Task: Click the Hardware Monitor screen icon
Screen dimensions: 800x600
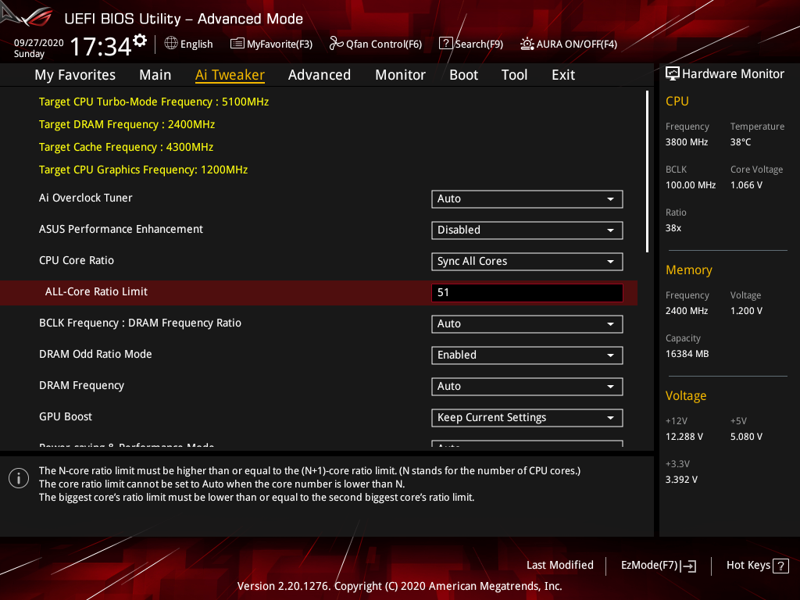Action: coord(673,73)
